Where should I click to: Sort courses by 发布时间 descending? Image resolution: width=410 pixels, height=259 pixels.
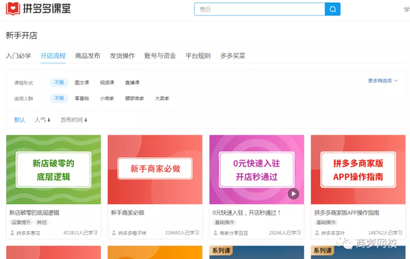pos(74,120)
